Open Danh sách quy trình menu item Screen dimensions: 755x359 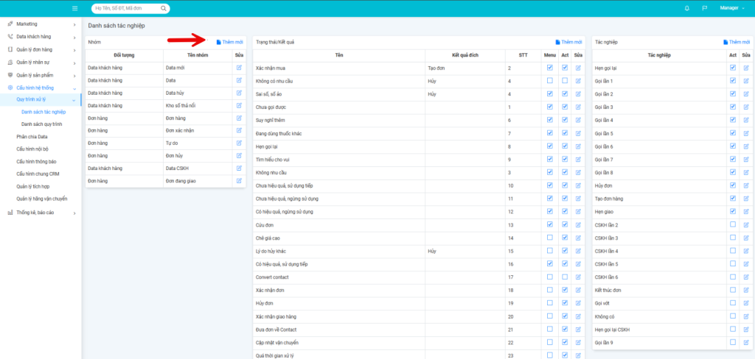coord(41,124)
